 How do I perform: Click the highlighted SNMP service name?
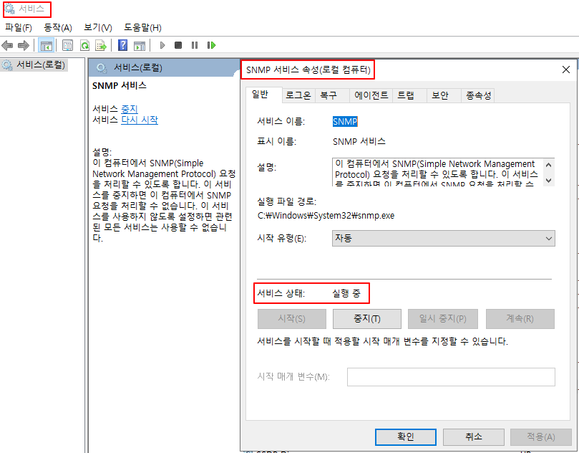tap(345, 121)
